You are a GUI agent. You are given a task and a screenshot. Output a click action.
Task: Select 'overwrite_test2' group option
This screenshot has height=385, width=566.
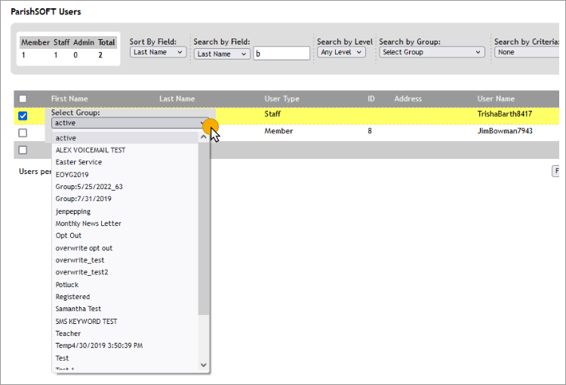pyautogui.click(x=125, y=273)
